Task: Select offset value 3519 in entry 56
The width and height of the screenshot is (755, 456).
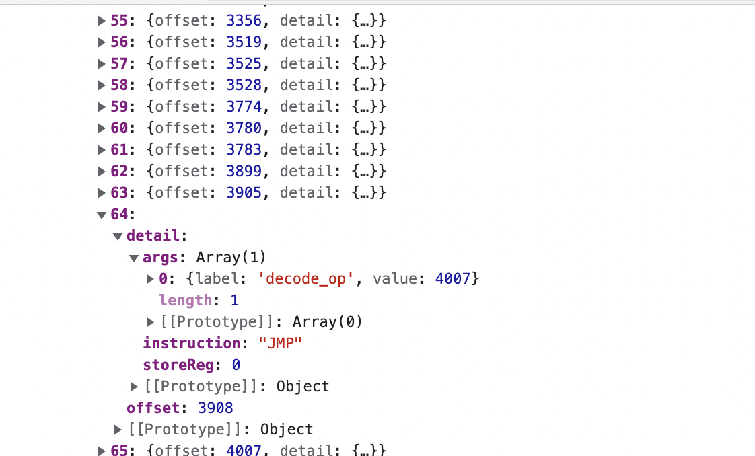Action: 244,42
